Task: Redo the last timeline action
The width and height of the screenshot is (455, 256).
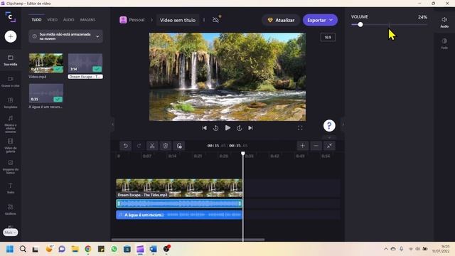Action: (x=139, y=146)
